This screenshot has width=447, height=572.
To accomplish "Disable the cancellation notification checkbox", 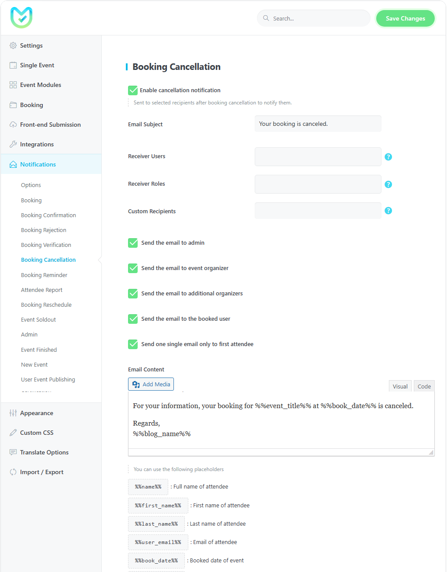I will pos(133,90).
